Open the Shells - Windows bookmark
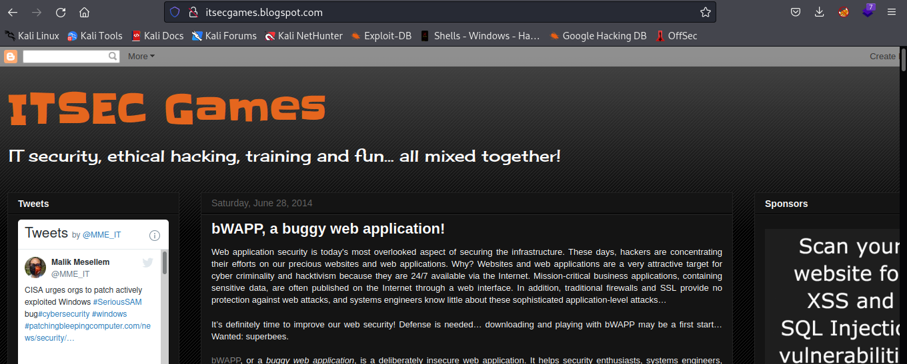The width and height of the screenshot is (907, 364). pos(480,36)
